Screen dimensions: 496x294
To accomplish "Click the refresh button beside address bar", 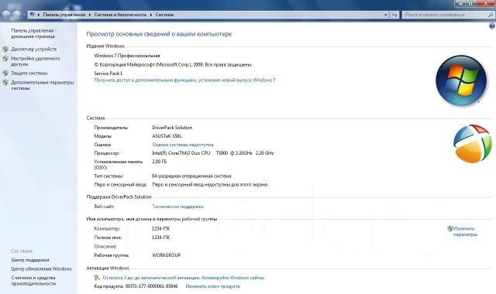I will 394,15.
